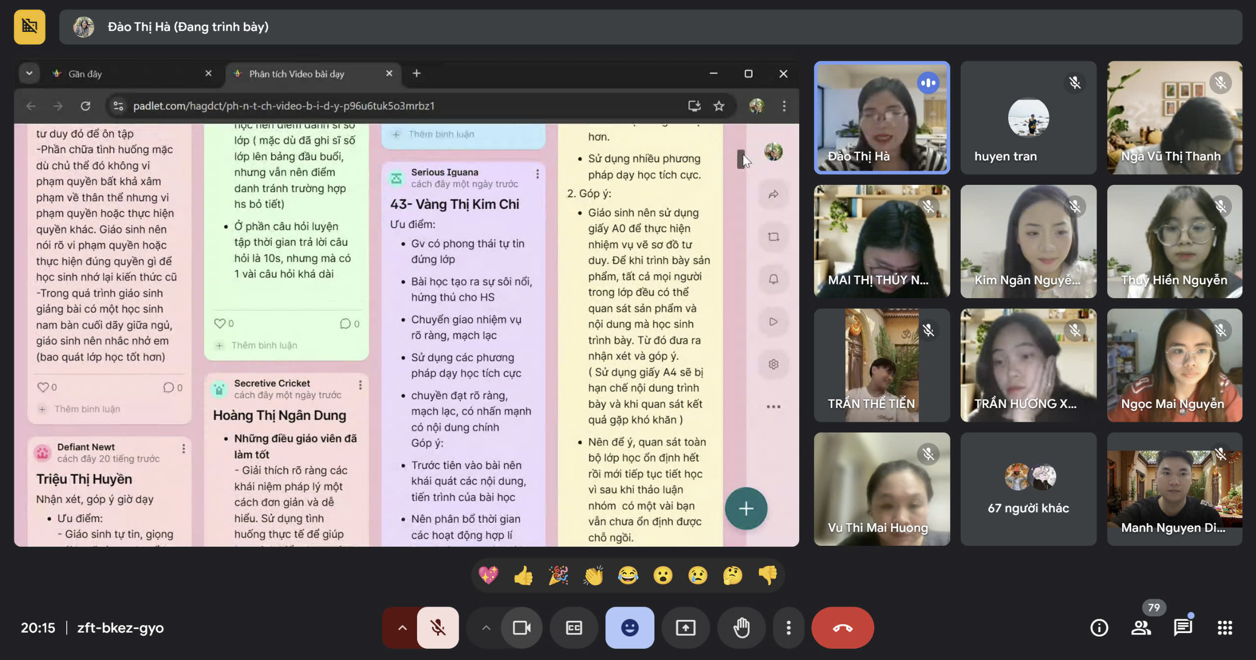Open the meeting details info icon

(1099, 628)
